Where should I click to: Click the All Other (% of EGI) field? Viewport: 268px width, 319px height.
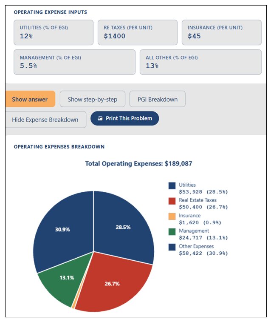[200, 62]
